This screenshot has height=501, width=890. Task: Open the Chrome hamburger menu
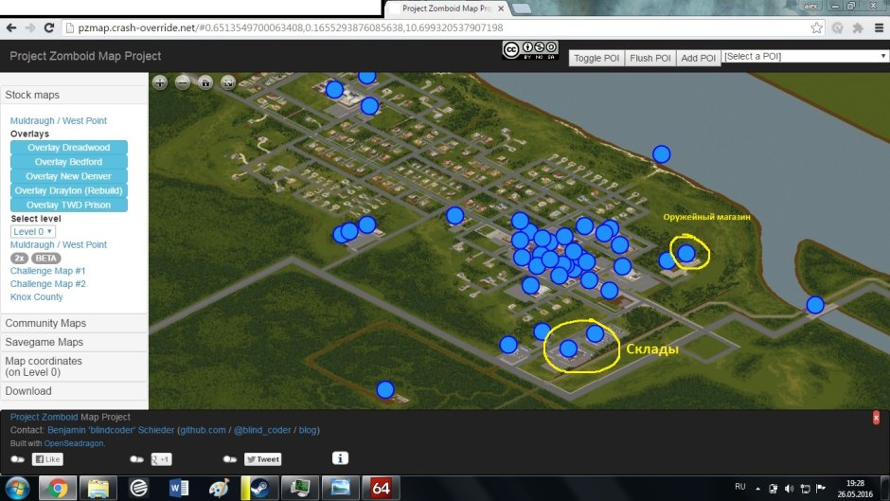(879, 27)
